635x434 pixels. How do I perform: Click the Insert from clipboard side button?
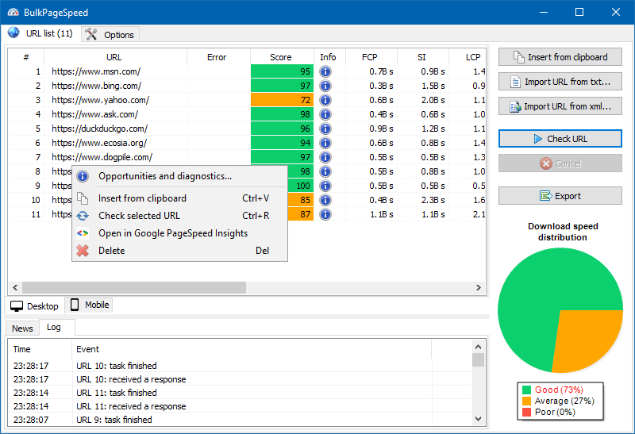click(x=560, y=57)
